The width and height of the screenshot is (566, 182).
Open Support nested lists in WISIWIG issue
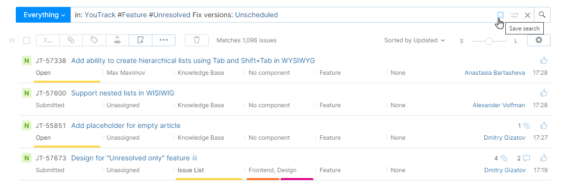click(x=123, y=93)
